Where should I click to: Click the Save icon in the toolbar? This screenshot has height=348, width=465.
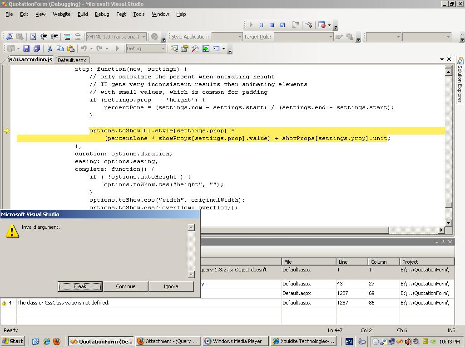click(x=26, y=48)
